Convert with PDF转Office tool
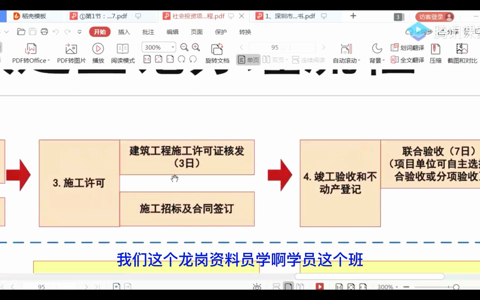480x300 pixels. pyautogui.click(x=31, y=53)
